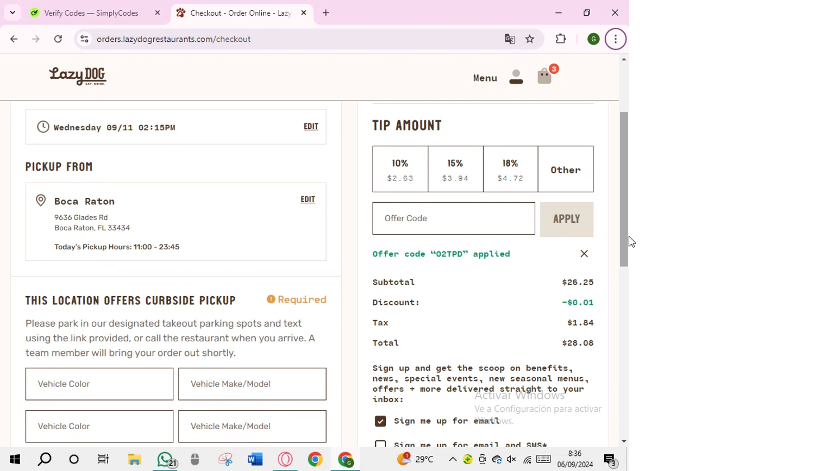Open Snipping tool icon on taskbar
This screenshot has height=471, width=839.
point(225,459)
